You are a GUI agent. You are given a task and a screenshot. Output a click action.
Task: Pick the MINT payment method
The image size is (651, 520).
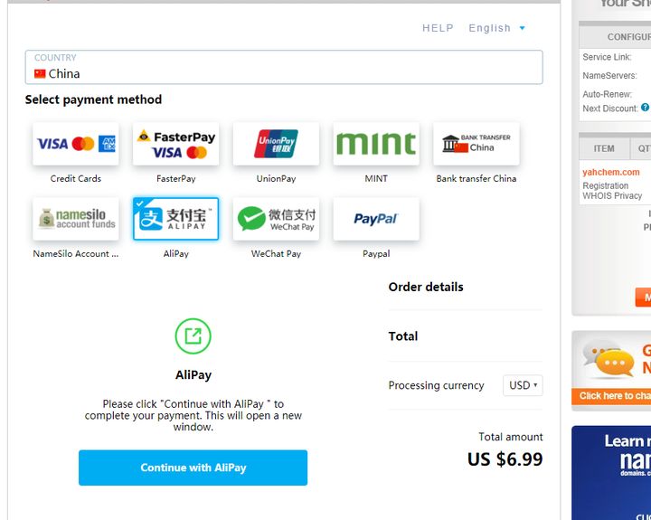coord(376,144)
